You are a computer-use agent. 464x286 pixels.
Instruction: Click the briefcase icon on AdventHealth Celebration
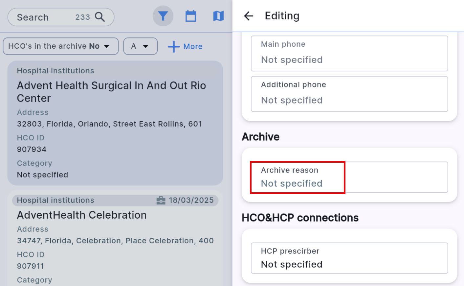[x=161, y=200]
